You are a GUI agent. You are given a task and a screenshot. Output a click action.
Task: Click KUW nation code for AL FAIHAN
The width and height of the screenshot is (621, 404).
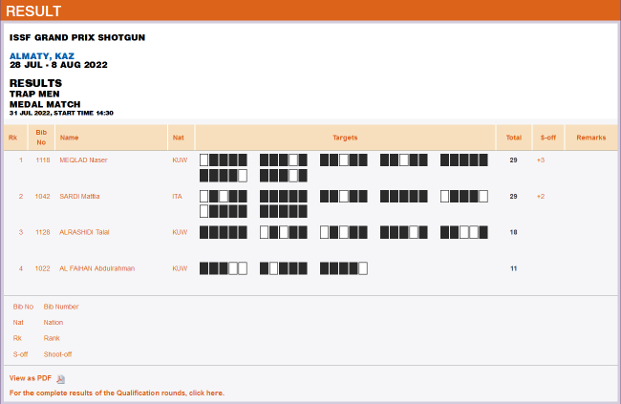(180, 268)
